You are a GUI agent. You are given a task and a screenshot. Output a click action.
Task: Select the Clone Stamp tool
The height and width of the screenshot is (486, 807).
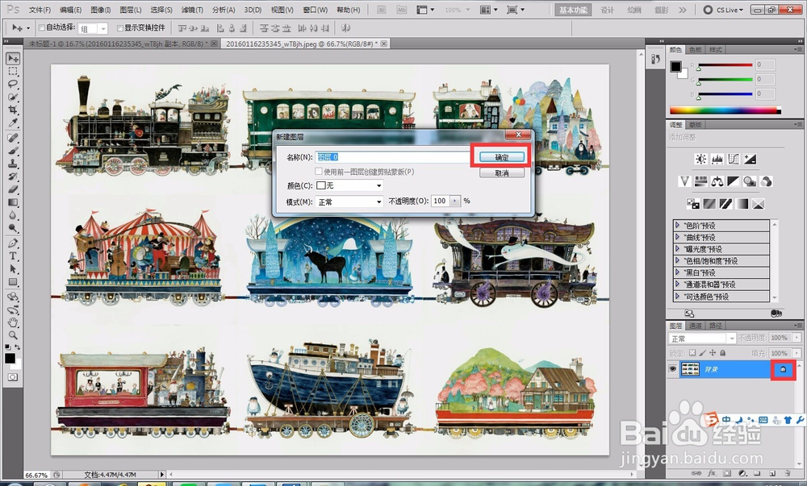(13, 164)
